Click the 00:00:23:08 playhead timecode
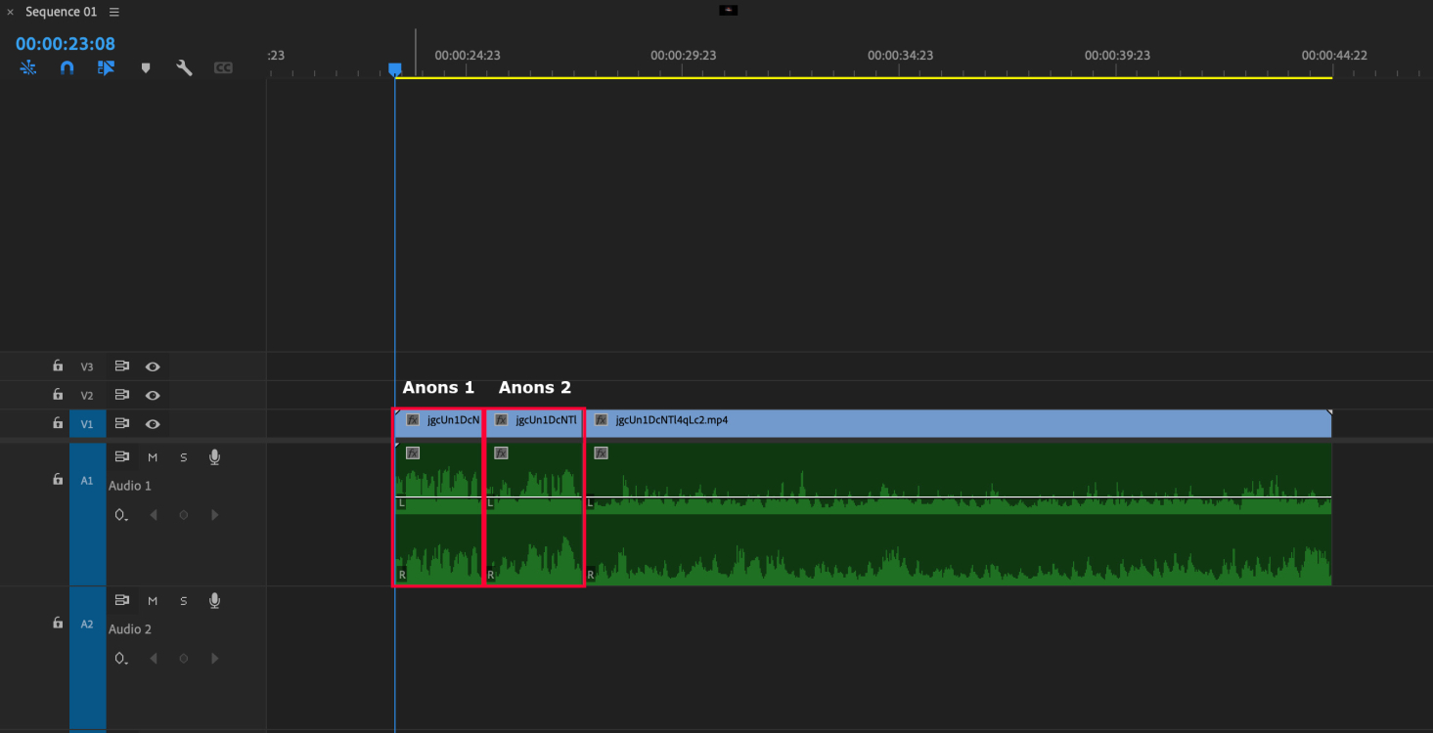 point(66,44)
